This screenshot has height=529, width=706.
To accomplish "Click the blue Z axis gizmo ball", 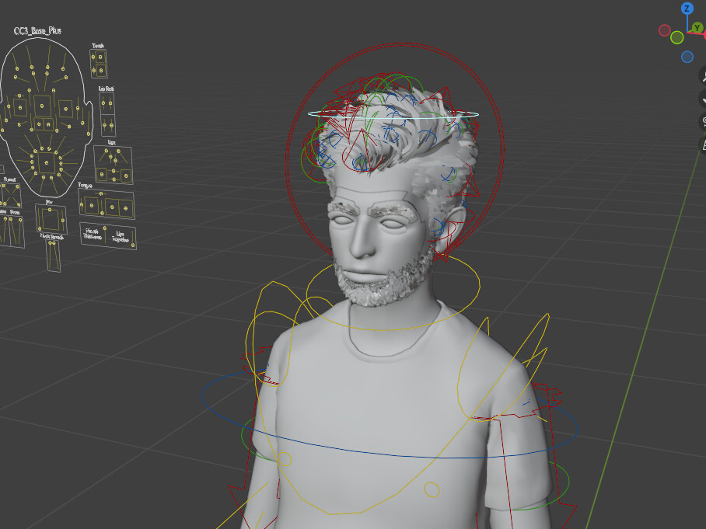I will point(687,8).
